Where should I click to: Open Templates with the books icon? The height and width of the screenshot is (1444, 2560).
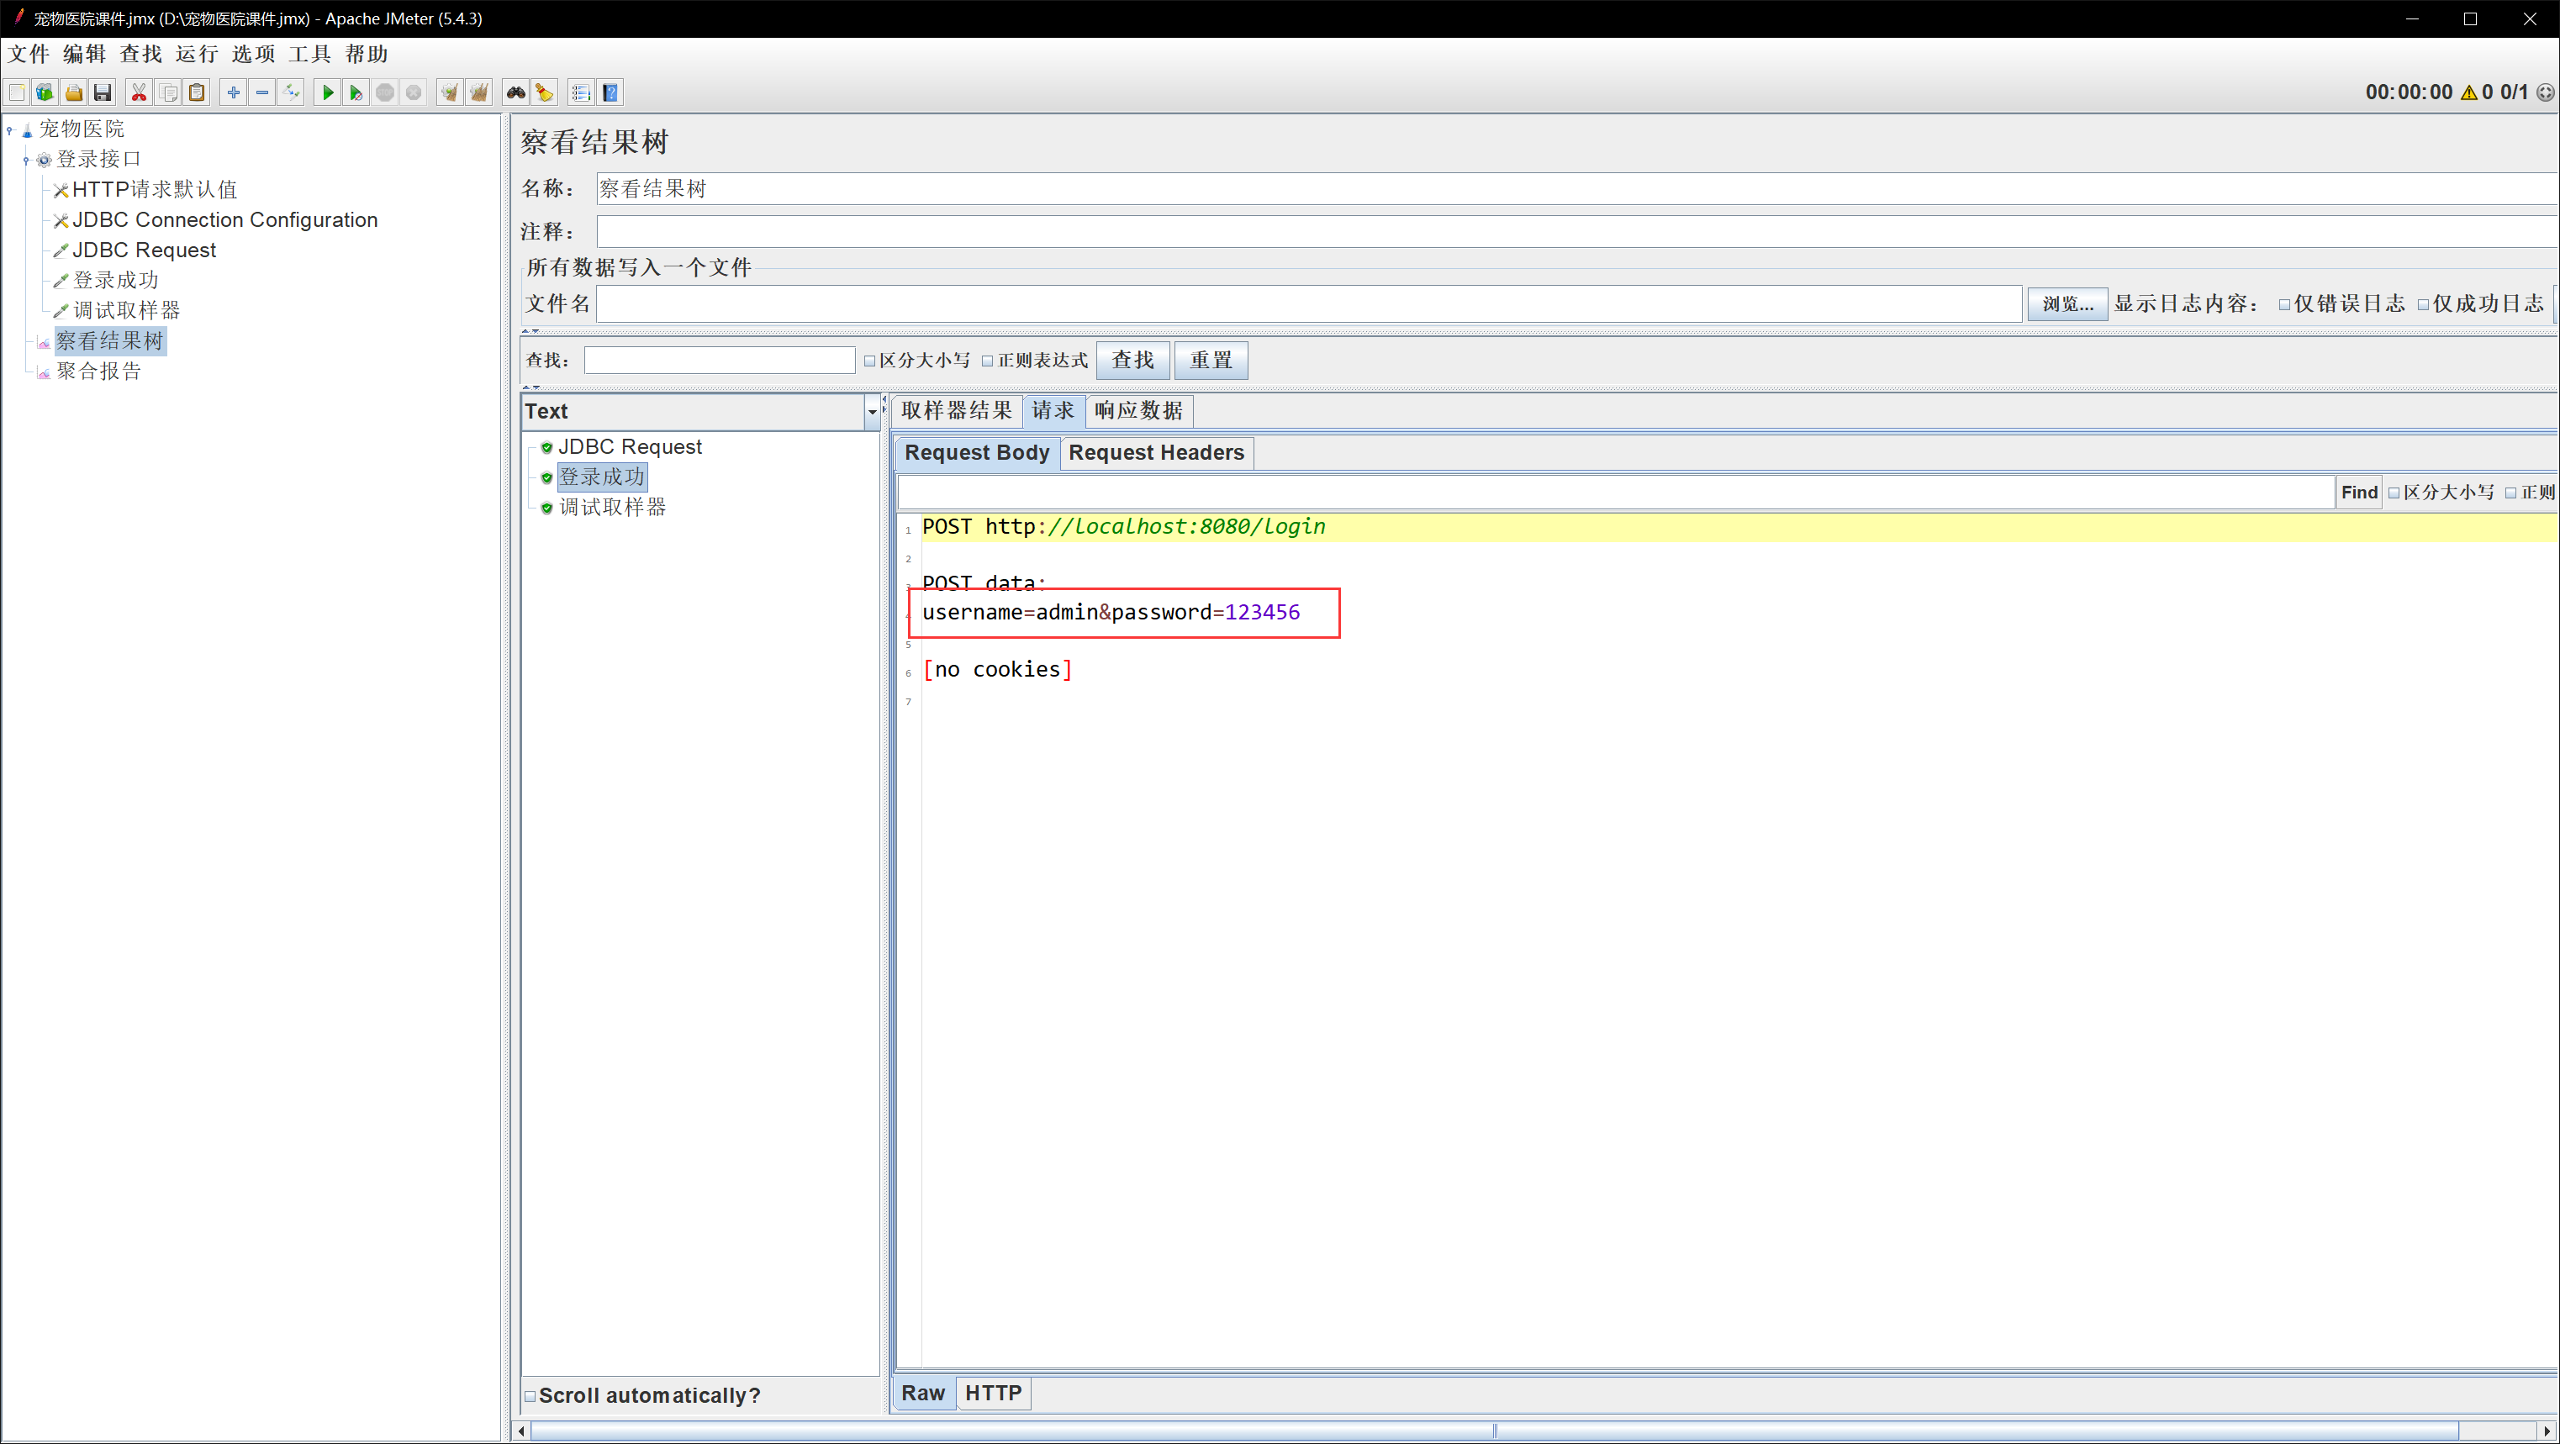(x=45, y=92)
